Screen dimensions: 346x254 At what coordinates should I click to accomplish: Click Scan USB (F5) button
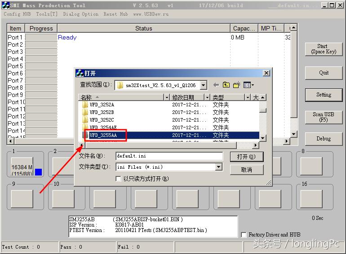point(324,117)
